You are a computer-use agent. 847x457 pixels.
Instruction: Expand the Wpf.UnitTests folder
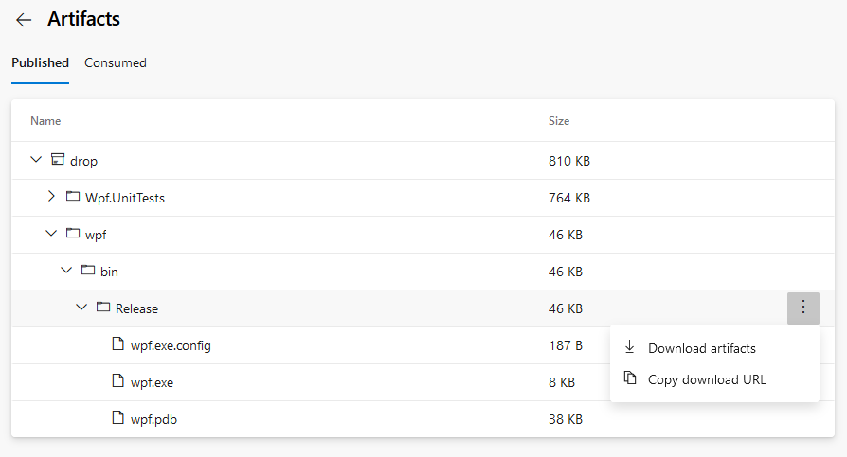(x=51, y=197)
